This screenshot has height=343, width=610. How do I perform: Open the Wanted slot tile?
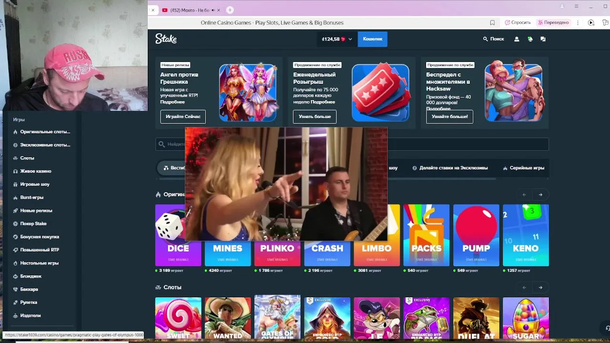pyautogui.click(x=228, y=318)
